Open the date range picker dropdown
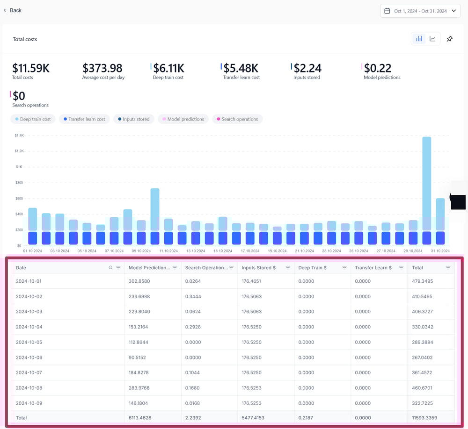 coord(420,11)
